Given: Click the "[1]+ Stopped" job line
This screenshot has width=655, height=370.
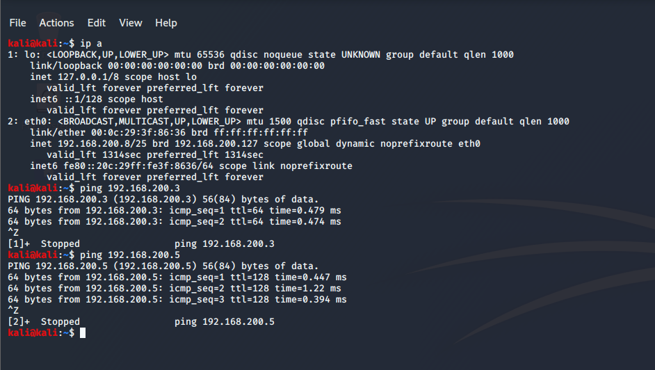Looking at the screenshot, I should pos(44,243).
